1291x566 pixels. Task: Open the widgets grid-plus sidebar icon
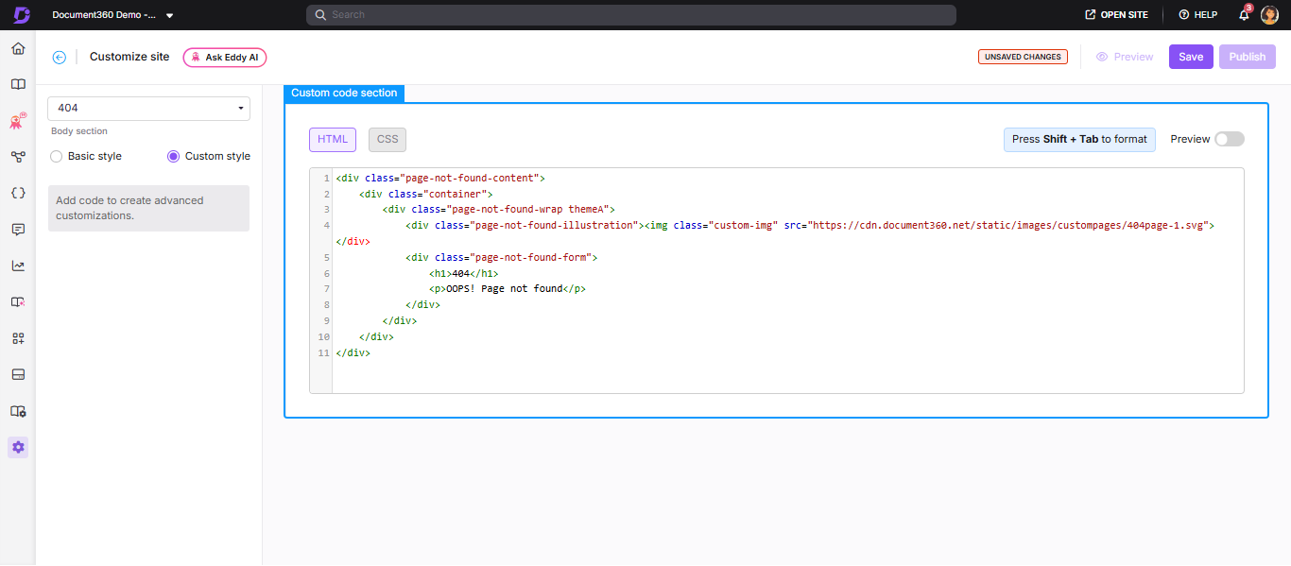(x=18, y=338)
